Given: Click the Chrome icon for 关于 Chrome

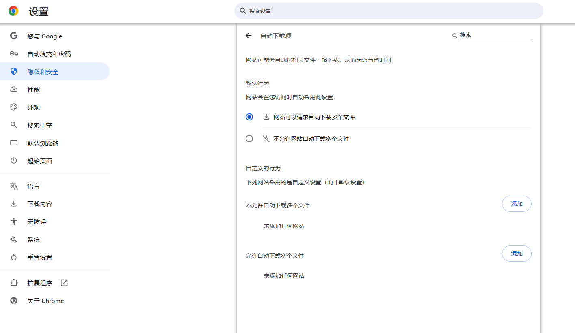Looking at the screenshot, I should [14, 301].
